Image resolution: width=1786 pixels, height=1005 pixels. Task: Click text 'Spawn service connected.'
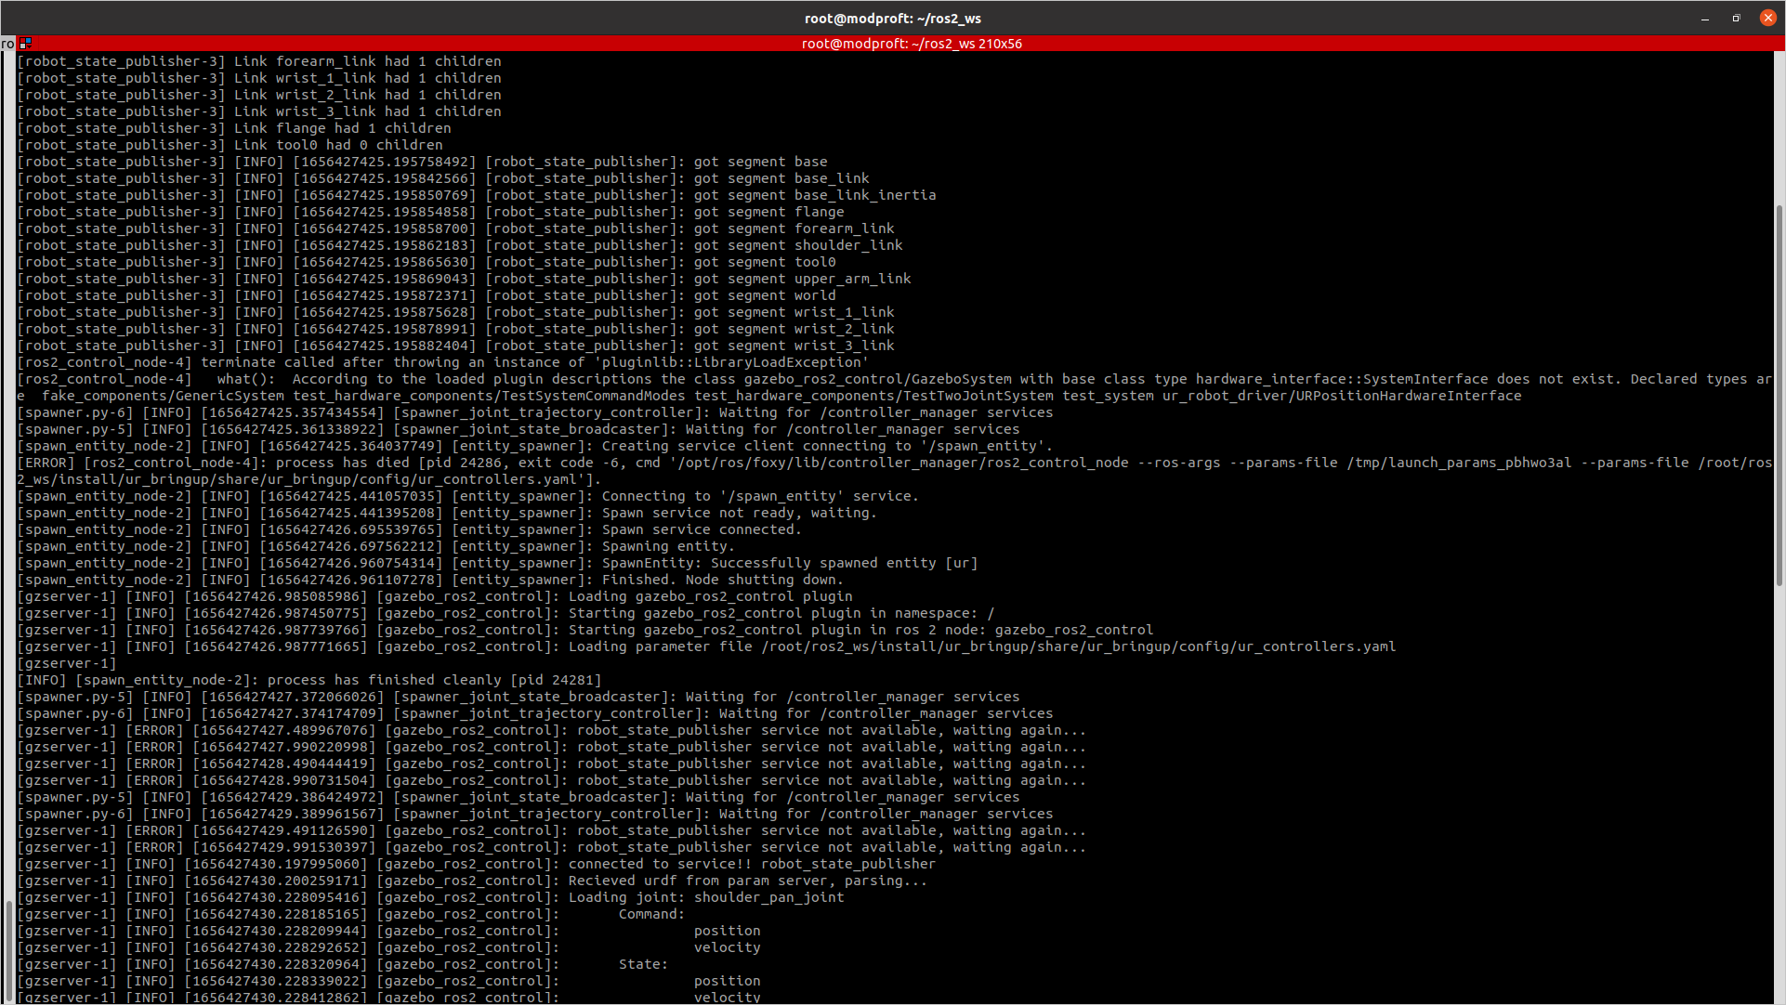(x=702, y=529)
